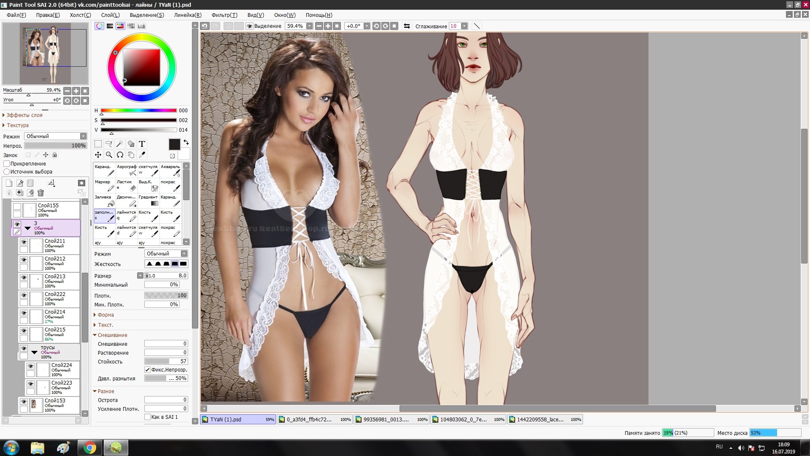Select the Заливка bucket tool
This screenshot has height=456, width=810.
coord(105,200)
